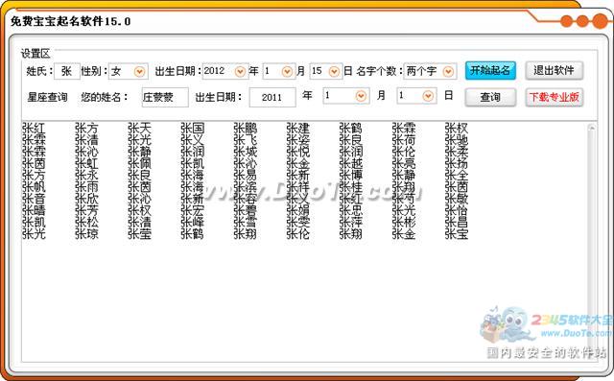This screenshot has height=381, width=614.
Task: Select the name 张天 in the results
Action: [139, 128]
